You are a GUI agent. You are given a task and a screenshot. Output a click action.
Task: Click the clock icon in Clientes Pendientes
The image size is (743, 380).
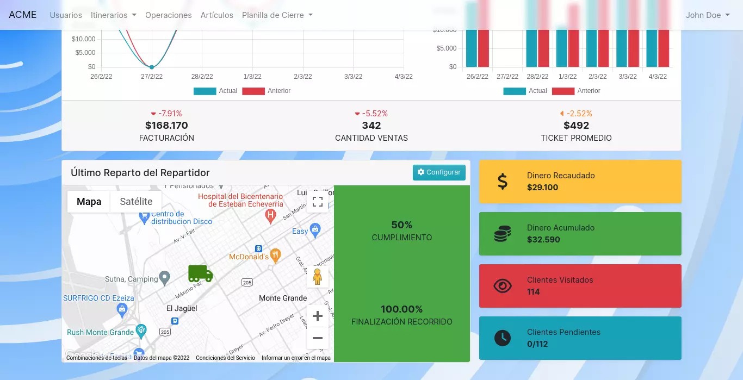tap(503, 338)
